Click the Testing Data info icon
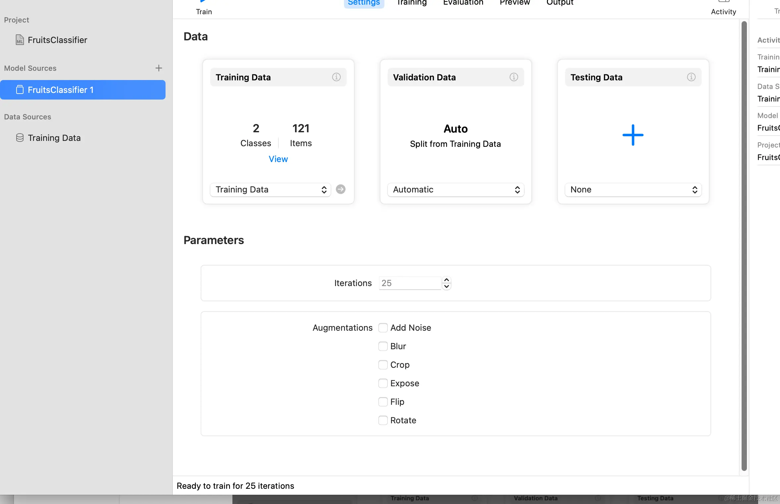 pos(691,77)
